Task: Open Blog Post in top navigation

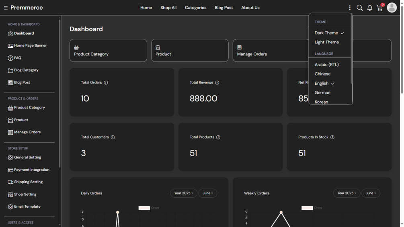Action: (224, 8)
